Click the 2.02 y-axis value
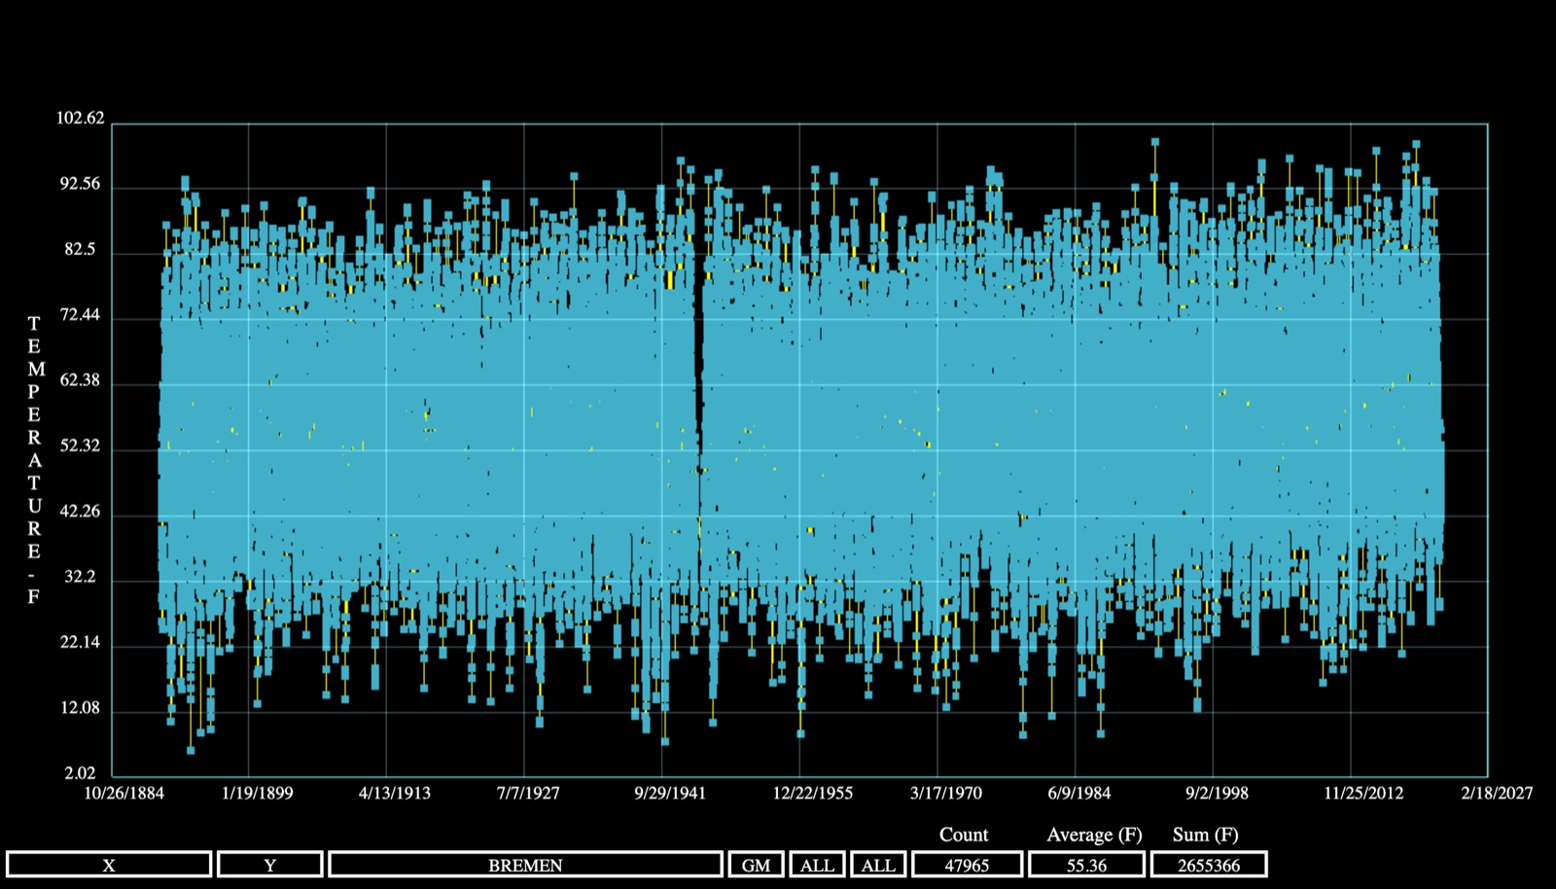Viewport: 1556px width, 889px height. coord(80,774)
